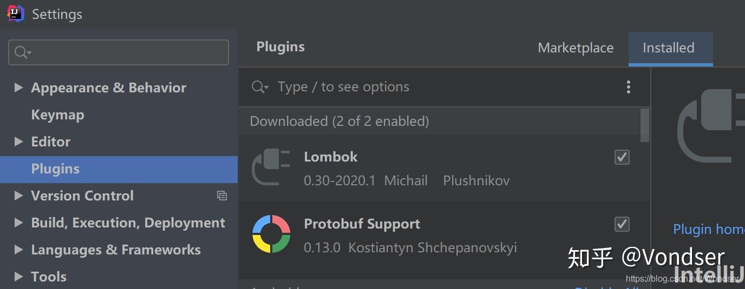This screenshot has width=745, height=289.
Task: Switch to the Marketplace tab
Action: coord(576,48)
